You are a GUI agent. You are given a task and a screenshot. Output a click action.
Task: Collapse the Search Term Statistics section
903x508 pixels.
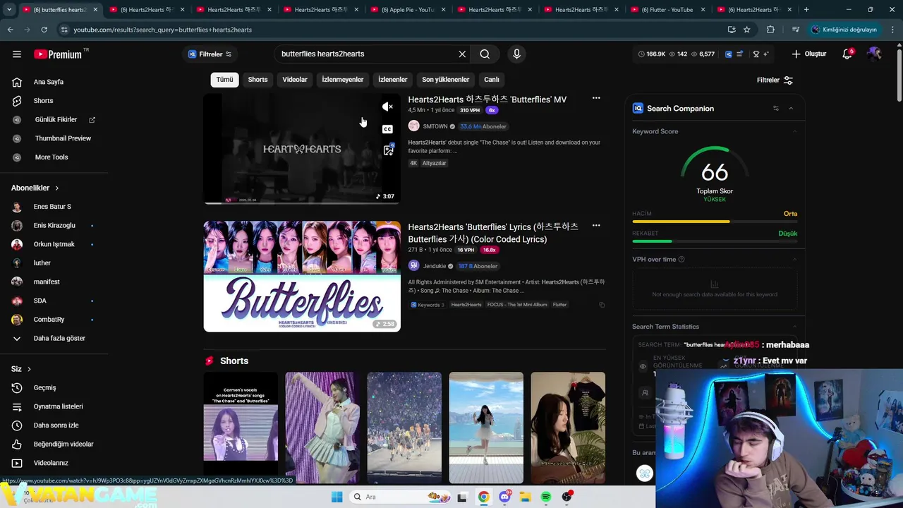[794, 327]
